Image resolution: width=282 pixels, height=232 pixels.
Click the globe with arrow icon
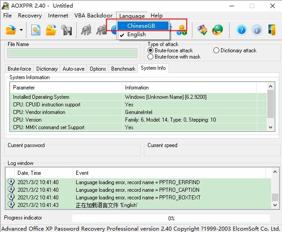(217, 30)
